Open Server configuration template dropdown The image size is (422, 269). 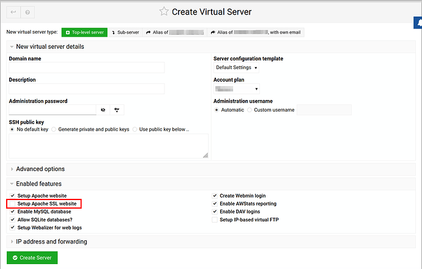[x=236, y=68]
